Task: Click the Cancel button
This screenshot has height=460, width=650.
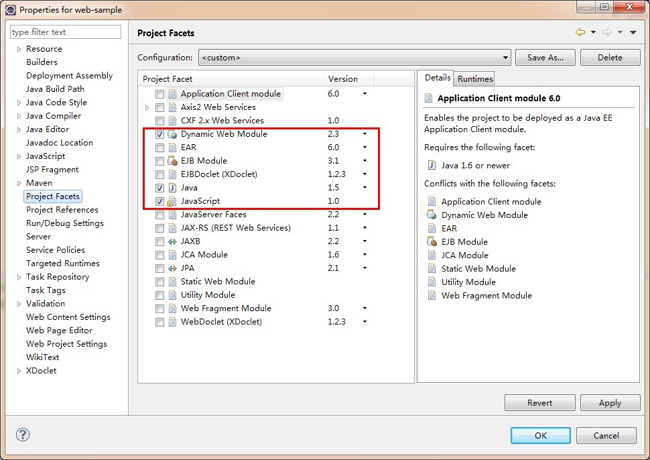Action: coord(606,436)
